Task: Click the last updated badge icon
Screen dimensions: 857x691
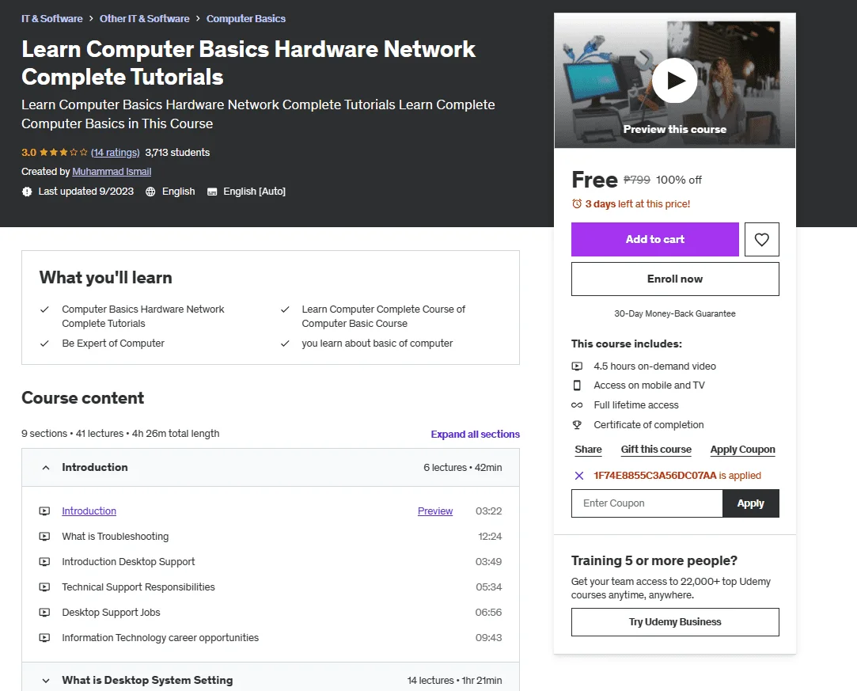Action: click(27, 192)
